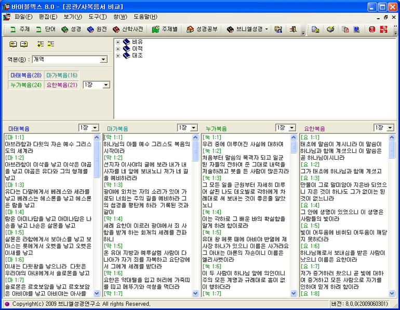The width and height of the screenshot is (400, 310).
Task: Click the 요한복음 pane heading label
Action: pos(314,128)
